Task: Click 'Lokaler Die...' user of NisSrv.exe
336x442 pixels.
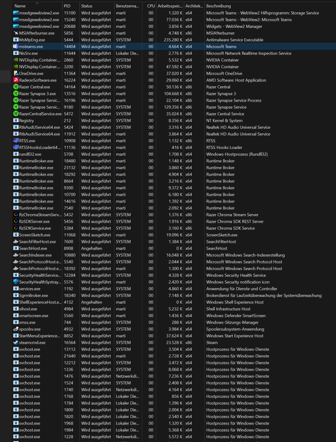Action: coord(128,53)
